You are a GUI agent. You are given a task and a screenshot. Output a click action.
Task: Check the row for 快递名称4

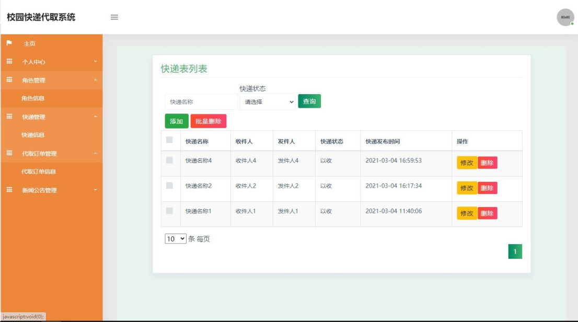(169, 160)
